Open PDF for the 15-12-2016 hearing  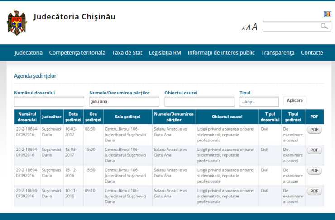[x=314, y=171]
